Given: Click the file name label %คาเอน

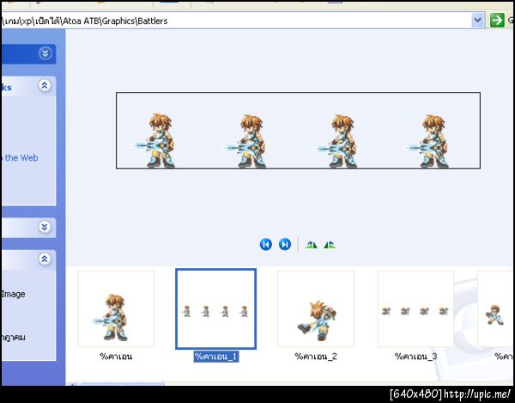Looking at the screenshot, I should pos(116,357).
